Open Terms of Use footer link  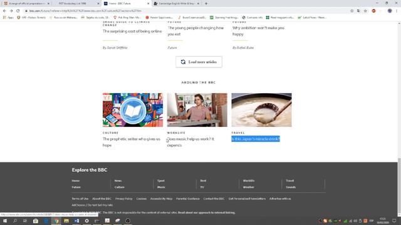[80, 199]
